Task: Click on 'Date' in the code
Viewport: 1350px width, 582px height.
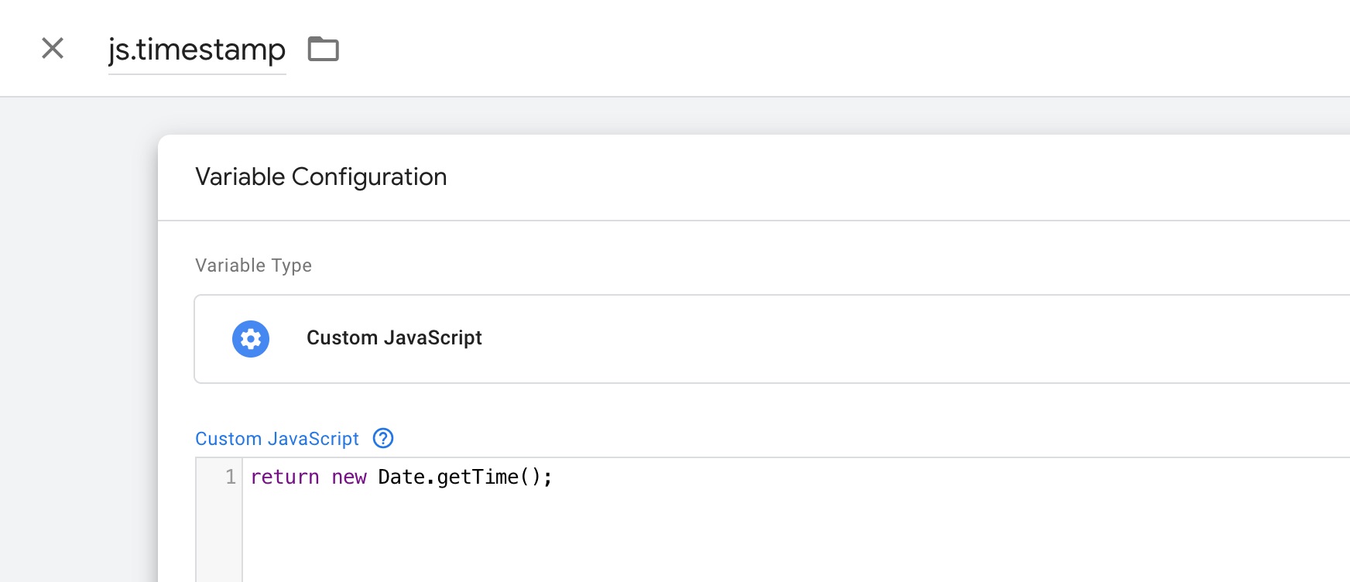Action: click(401, 478)
